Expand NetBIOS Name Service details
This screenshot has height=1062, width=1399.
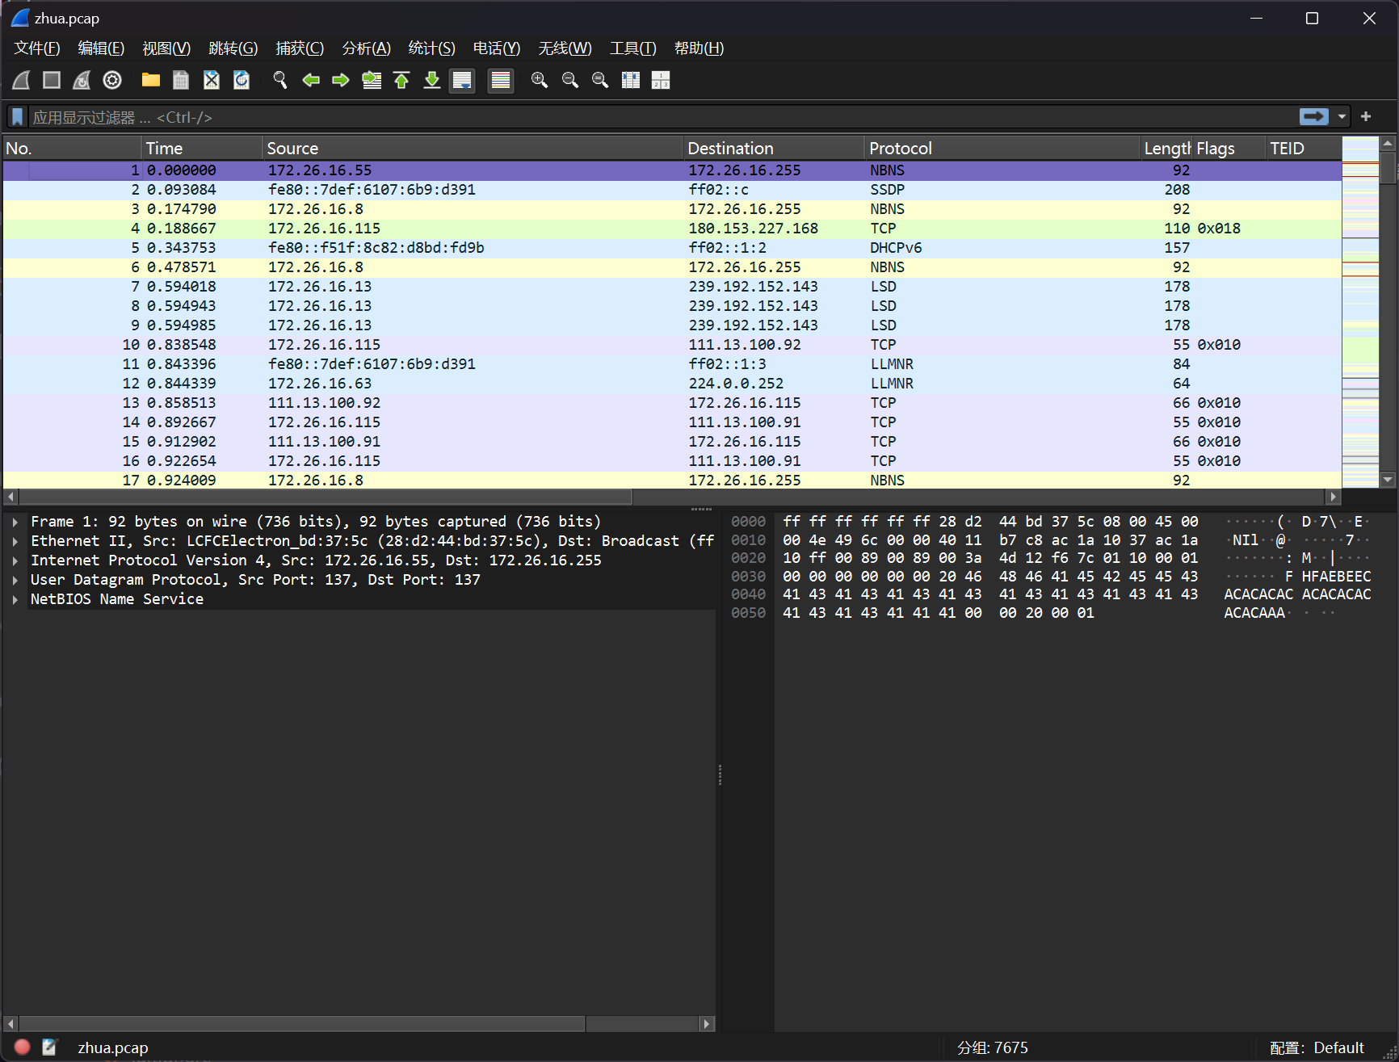click(15, 599)
